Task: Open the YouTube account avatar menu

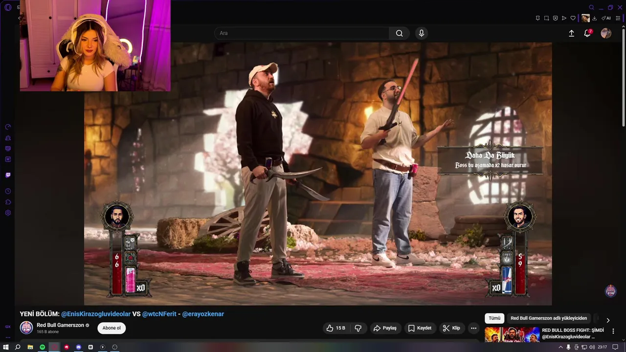Action: (x=606, y=33)
